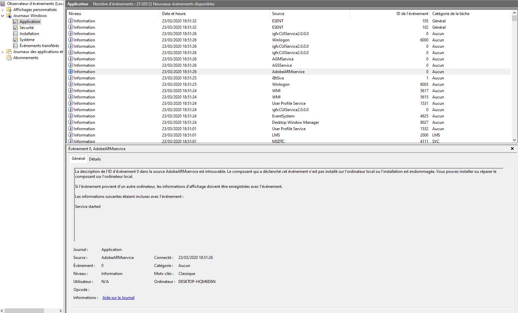Open the Aide sur le Journal link

(x=118, y=298)
